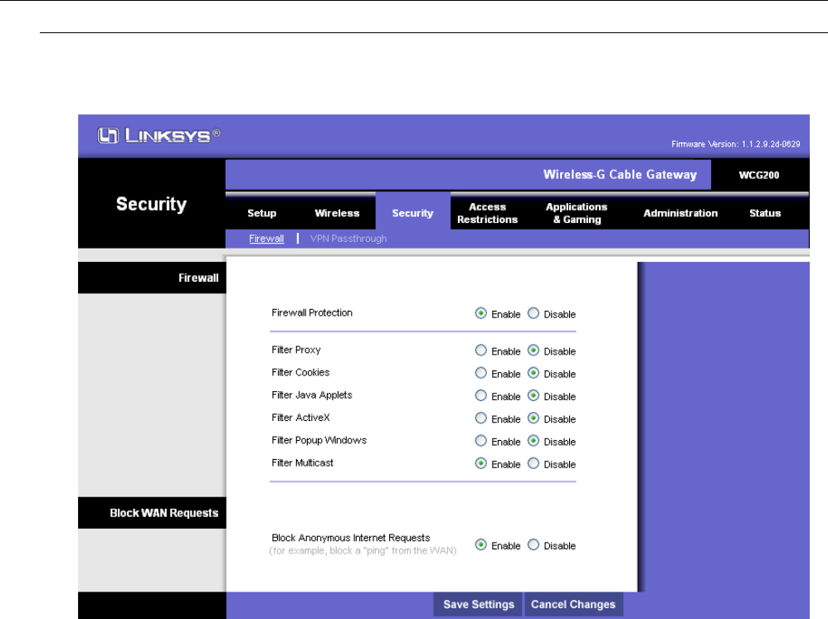Select Disable for Filter Java Applets
The height and width of the screenshot is (619, 828).
pyautogui.click(x=533, y=395)
